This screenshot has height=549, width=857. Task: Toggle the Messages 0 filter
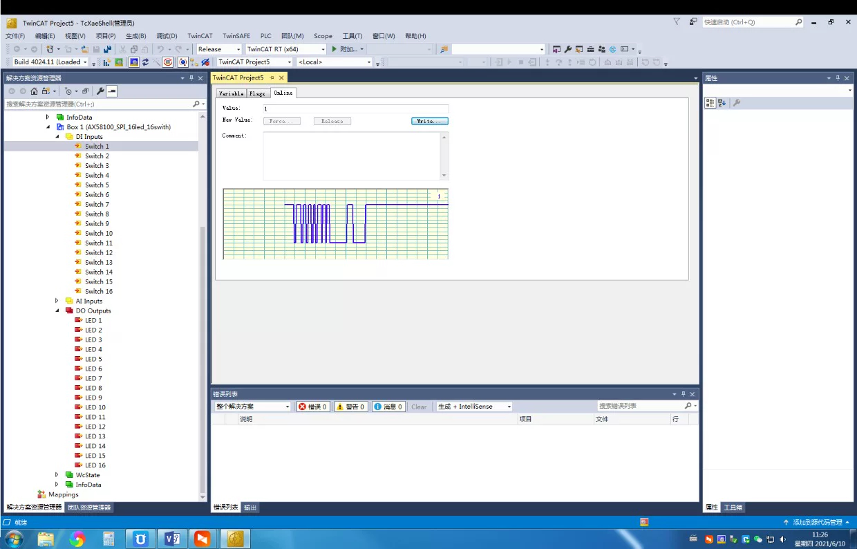(x=388, y=407)
